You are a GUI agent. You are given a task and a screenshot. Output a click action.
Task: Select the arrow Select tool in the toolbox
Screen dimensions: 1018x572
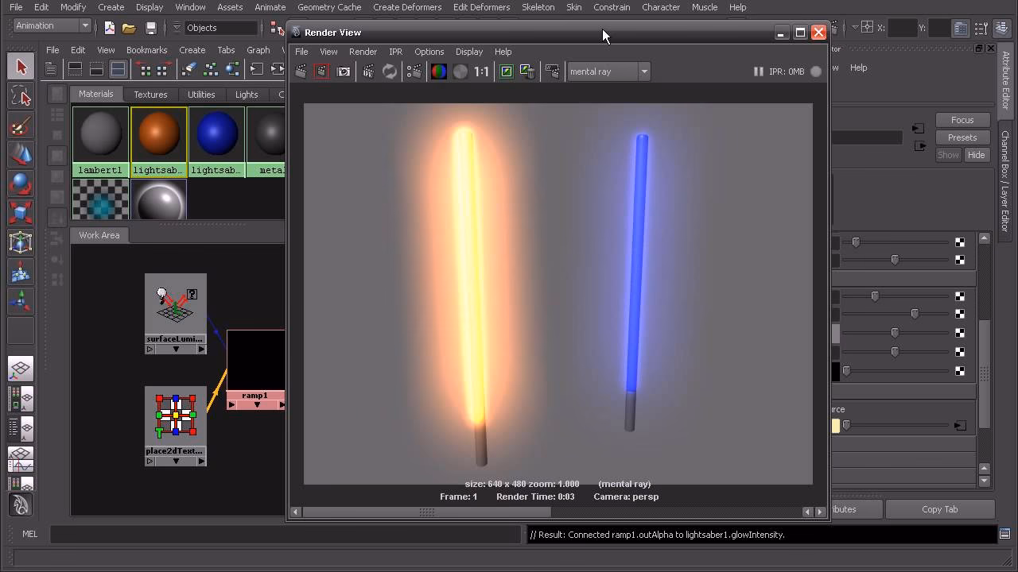click(21, 67)
